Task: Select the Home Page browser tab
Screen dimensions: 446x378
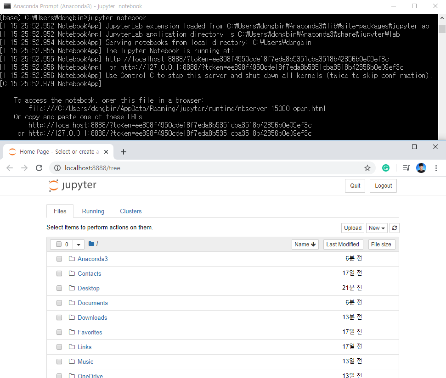Action: tap(58, 152)
